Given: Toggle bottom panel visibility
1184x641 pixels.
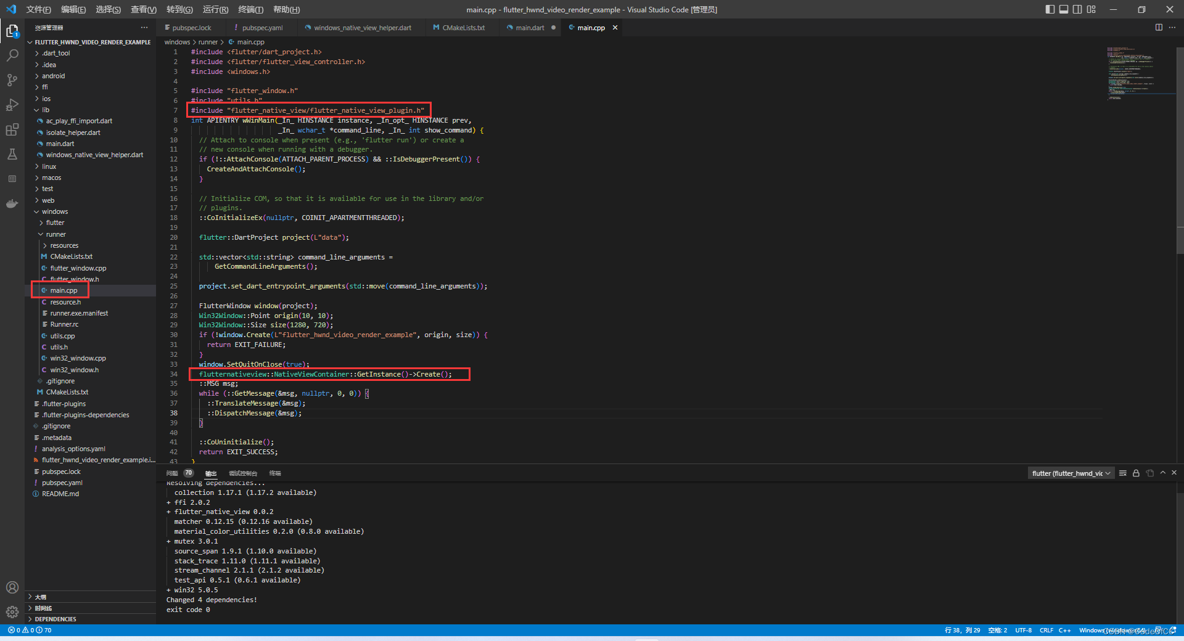Looking at the screenshot, I should coord(1064,9).
